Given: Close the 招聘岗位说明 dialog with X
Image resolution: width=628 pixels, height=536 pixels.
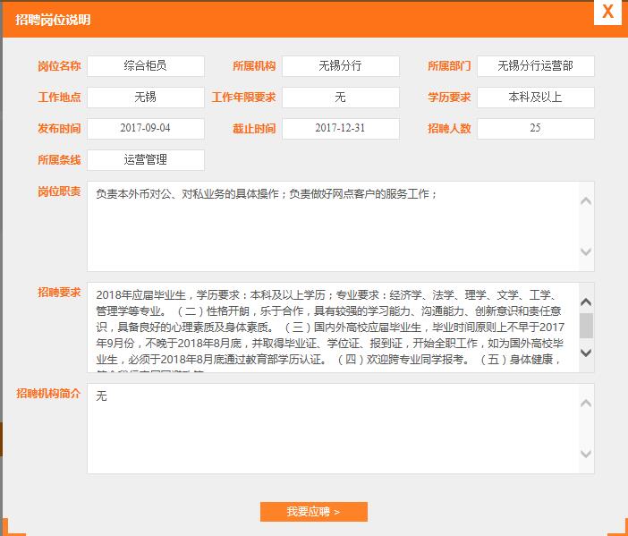Looking at the screenshot, I should tap(607, 12).
